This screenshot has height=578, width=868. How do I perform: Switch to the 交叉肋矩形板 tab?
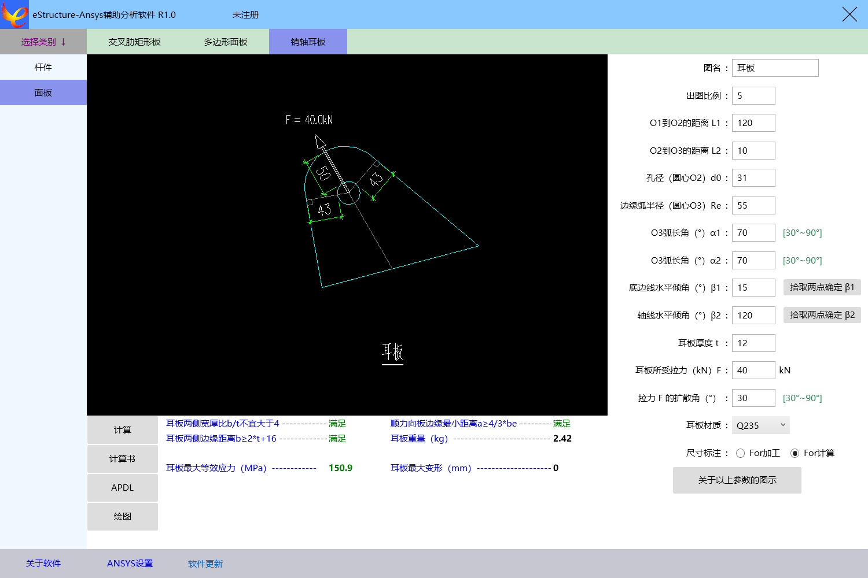[134, 42]
